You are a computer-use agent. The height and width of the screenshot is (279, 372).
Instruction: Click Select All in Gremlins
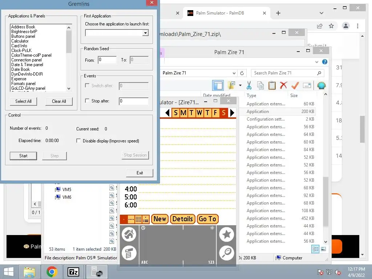(x=23, y=101)
